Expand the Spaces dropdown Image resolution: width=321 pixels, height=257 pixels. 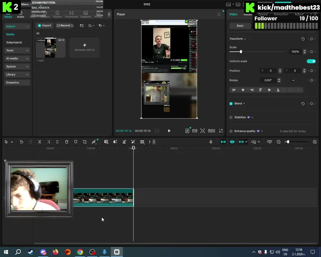point(17,66)
